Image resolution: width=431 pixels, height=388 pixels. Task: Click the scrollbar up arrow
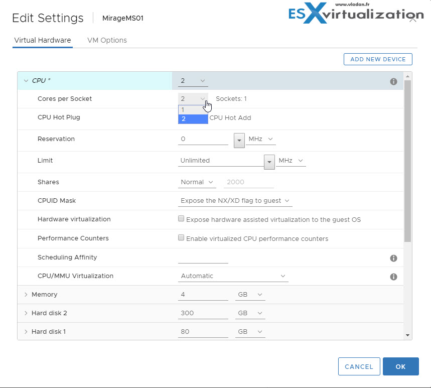point(407,76)
